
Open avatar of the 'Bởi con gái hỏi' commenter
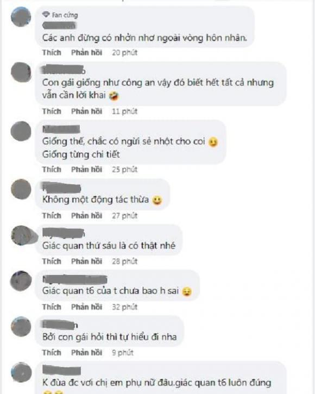(21, 327)
